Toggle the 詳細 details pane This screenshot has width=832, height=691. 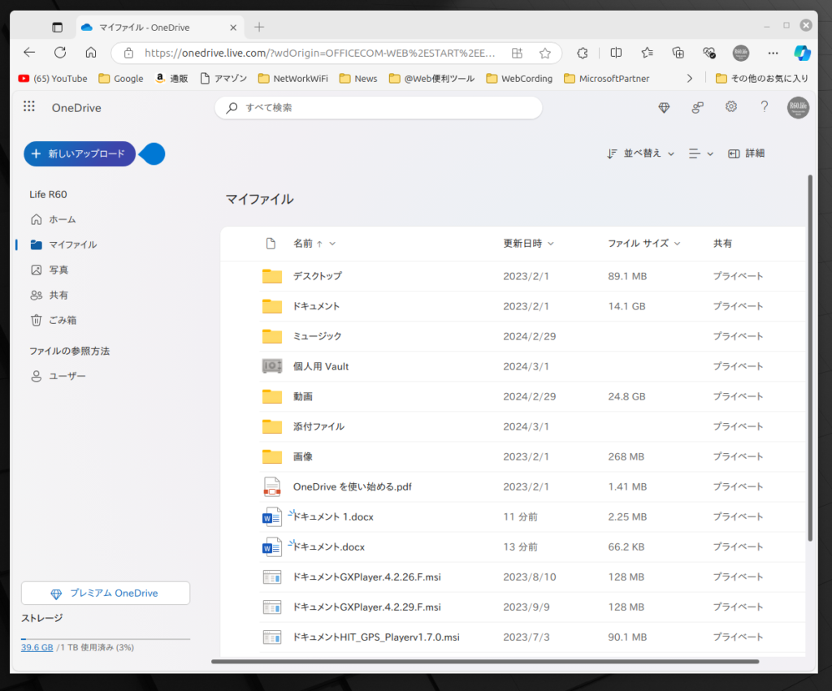(746, 153)
